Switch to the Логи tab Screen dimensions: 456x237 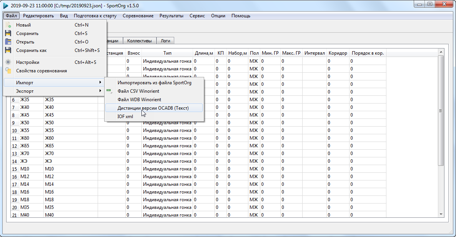coord(165,41)
